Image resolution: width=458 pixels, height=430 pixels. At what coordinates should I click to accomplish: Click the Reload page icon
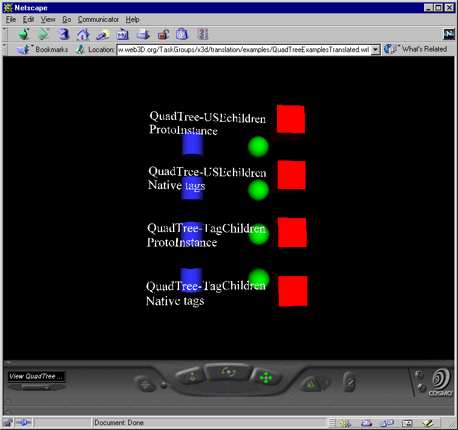(64, 35)
